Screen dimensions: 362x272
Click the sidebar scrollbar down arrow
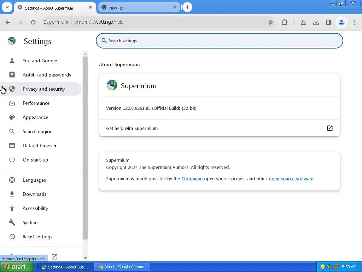point(86,258)
